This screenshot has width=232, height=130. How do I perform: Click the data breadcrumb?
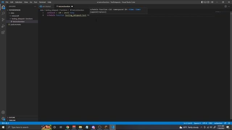(42, 10)
